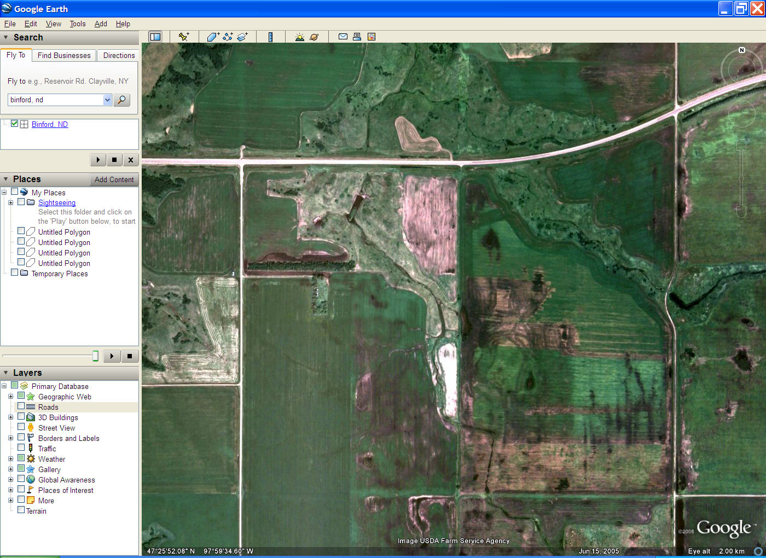Expand the Weather layer node

click(10, 459)
